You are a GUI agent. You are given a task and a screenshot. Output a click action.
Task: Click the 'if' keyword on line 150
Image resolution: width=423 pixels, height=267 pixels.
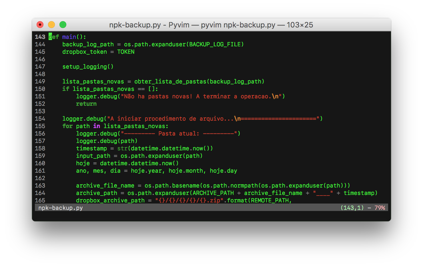66,89
